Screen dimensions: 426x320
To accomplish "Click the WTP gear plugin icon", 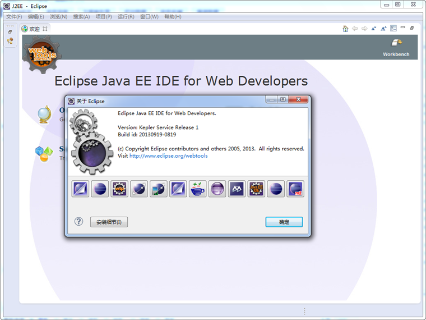I will (119, 189).
